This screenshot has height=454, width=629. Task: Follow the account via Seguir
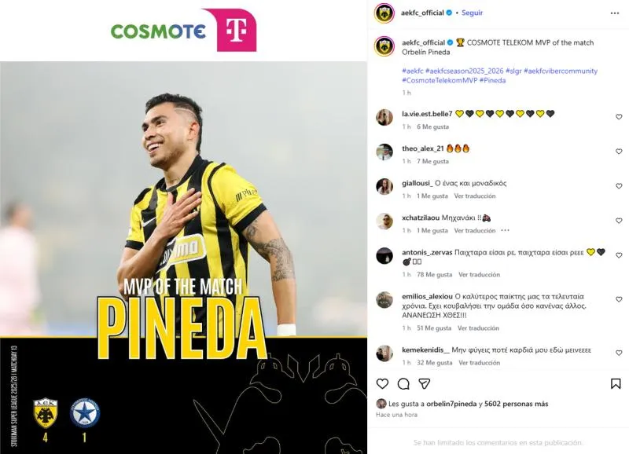click(x=473, y=13)
